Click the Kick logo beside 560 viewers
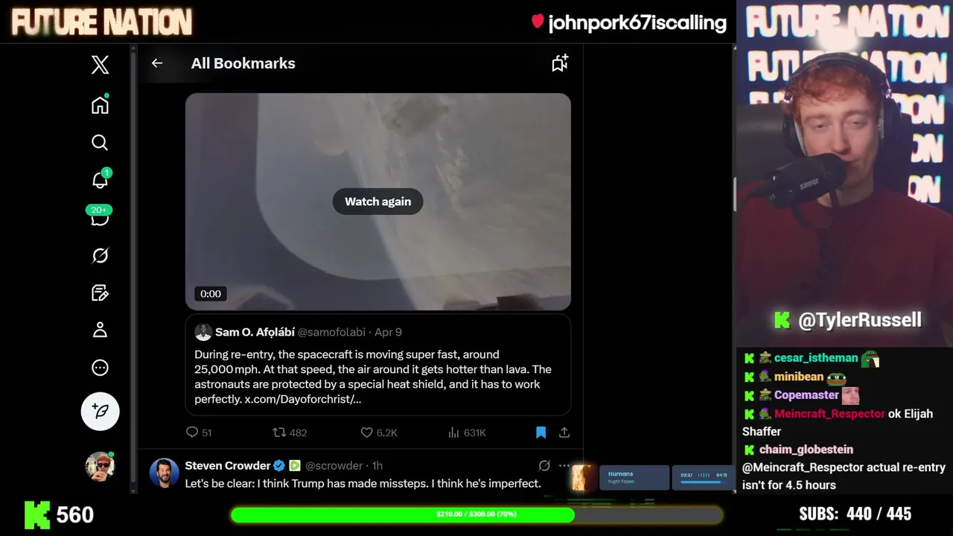 click(x=37, y=514)
